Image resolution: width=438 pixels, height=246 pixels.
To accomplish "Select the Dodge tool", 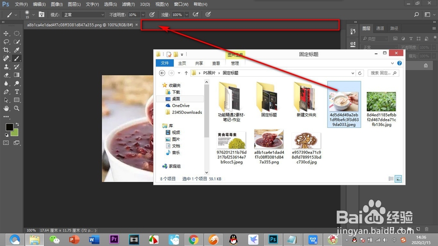I will tap(17, 84).
